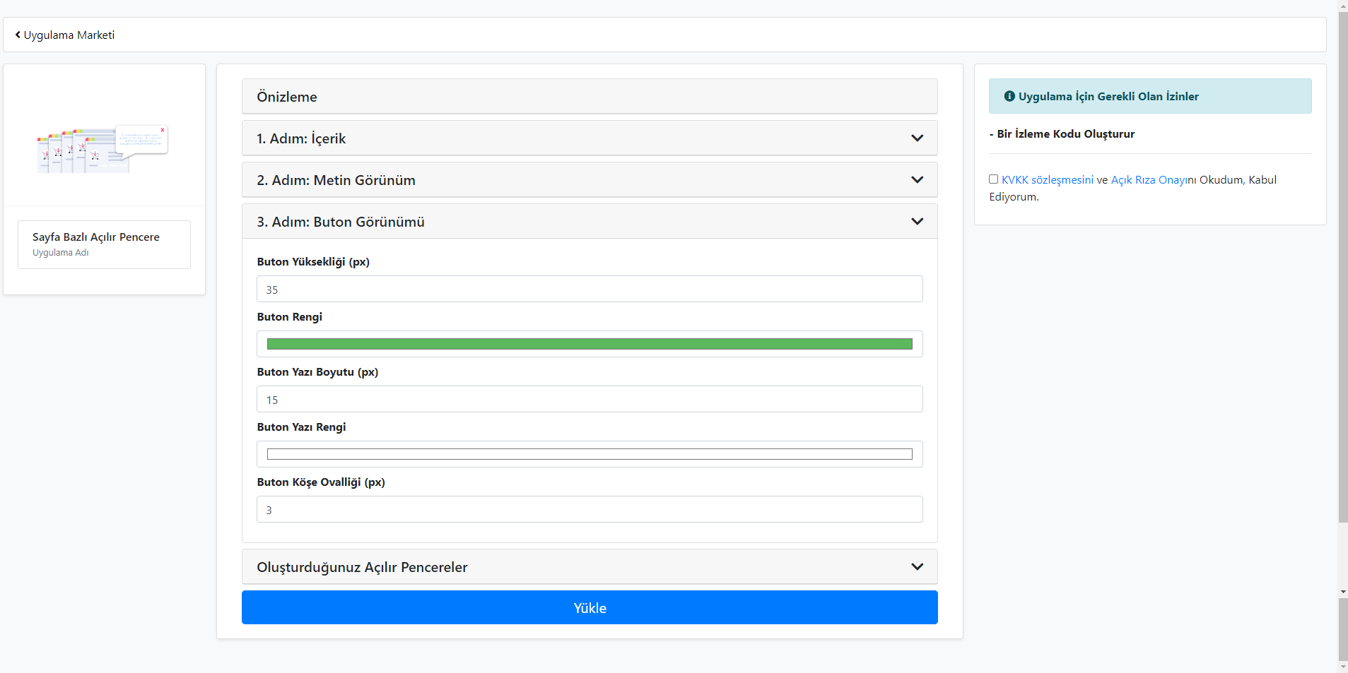This screenshot has height=673, width=1348.
Task: Focus the Buton Yüksekliği (px) field
Action: (590, 289)
